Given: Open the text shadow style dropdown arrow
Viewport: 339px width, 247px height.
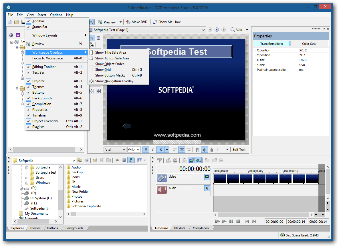Looking at the screenshot, I should coord(167,150).
